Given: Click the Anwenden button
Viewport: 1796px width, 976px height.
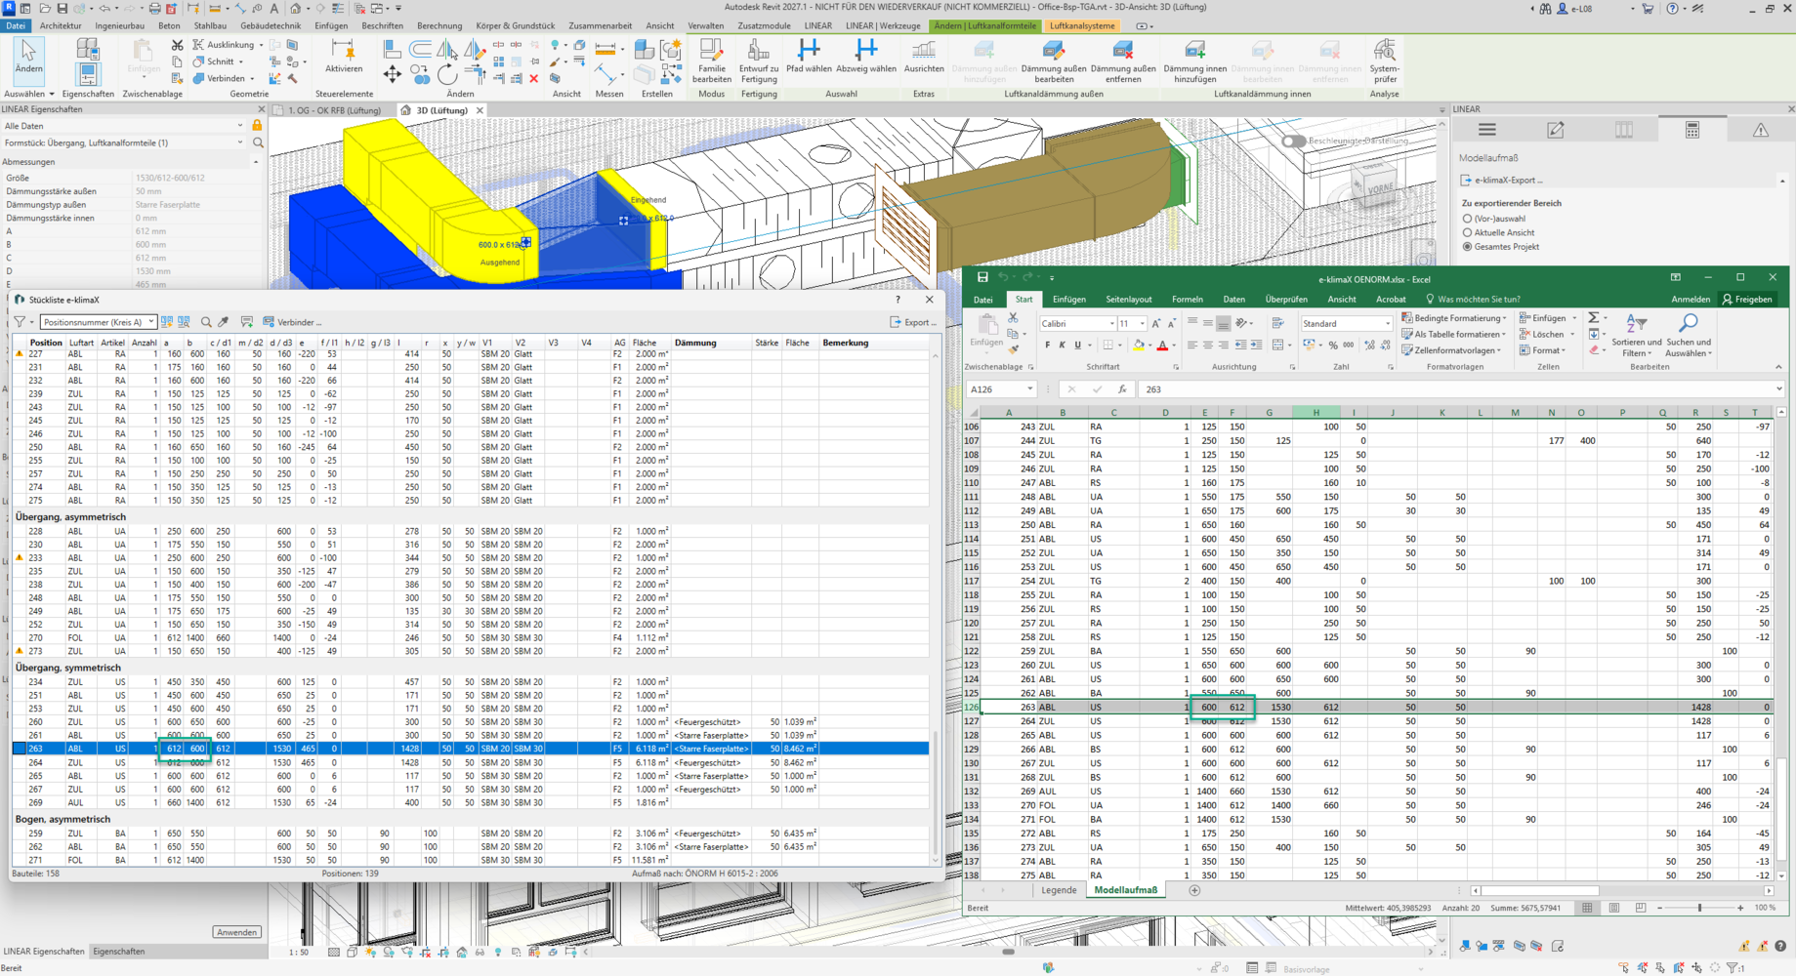Looking at the screenshot, I should tap(236, 932).
